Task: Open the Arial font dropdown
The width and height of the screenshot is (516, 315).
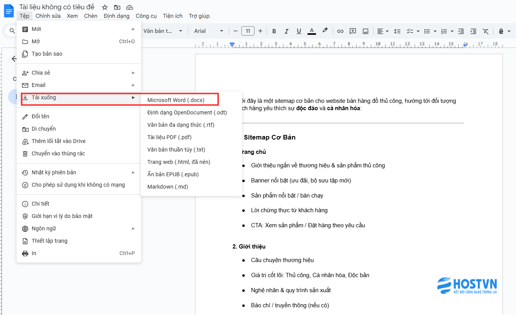Action: tap(209, 31)
